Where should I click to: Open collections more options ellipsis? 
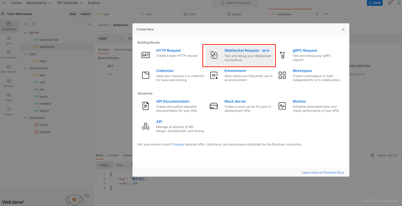(x=89, y=24)
